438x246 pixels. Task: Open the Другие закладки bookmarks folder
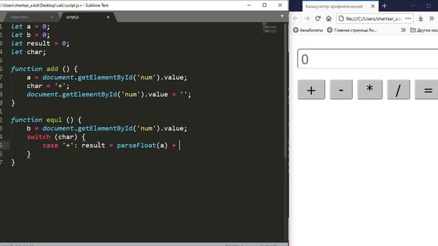[x=424, y=30]
